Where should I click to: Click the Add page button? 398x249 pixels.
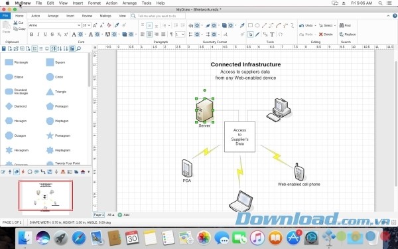(x=123, y=214)
